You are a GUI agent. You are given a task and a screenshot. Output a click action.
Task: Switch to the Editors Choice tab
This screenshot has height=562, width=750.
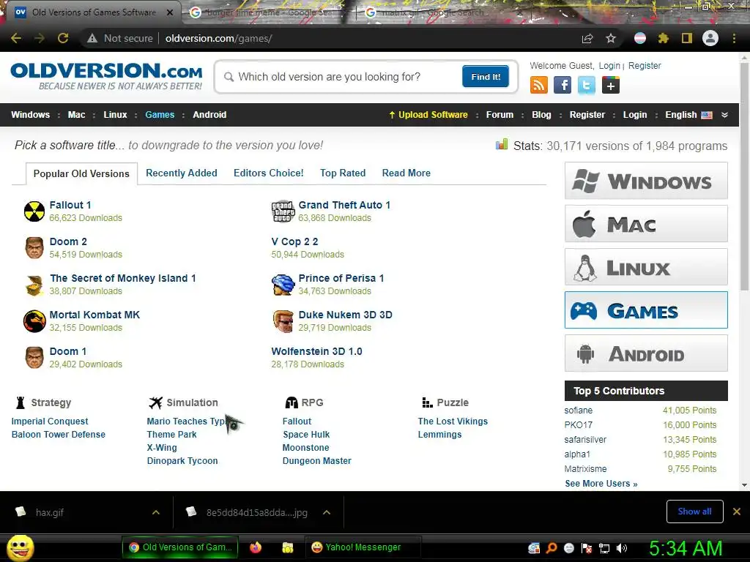pyautogui.click(x=268, y=173)
